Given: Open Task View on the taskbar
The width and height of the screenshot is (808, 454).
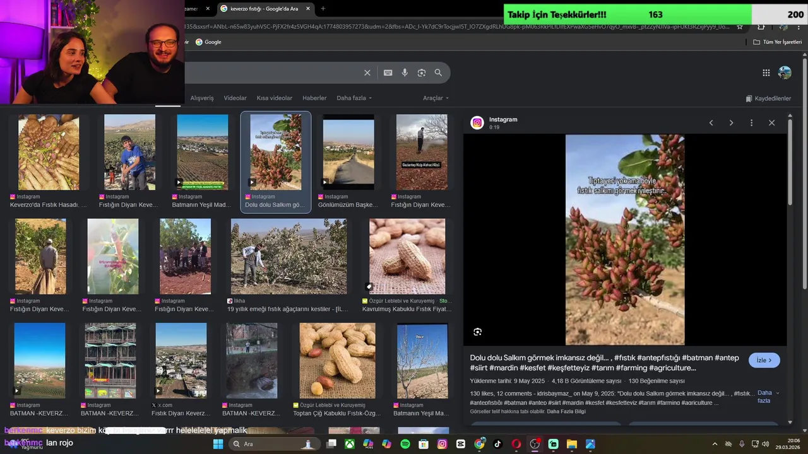Looking at the screenshot, I should click(331, 444).
